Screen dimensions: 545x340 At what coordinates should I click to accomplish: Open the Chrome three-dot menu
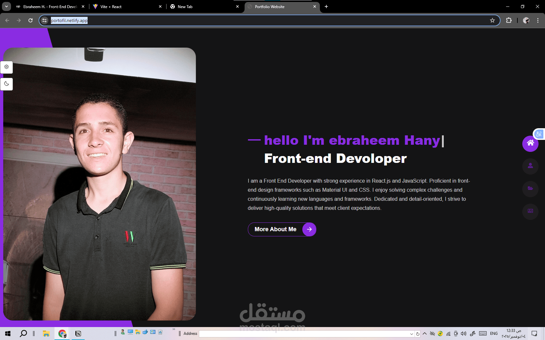click(x=538, y=20)
